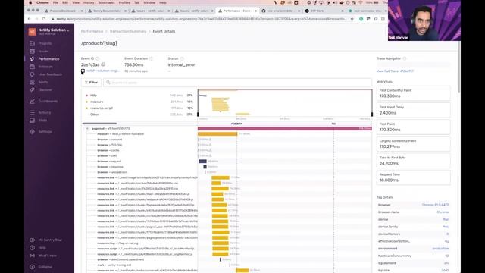This screenshot has width=485, height=273.
Task: Open User Feedback in the sidebar
Action: tap(50, 74)
